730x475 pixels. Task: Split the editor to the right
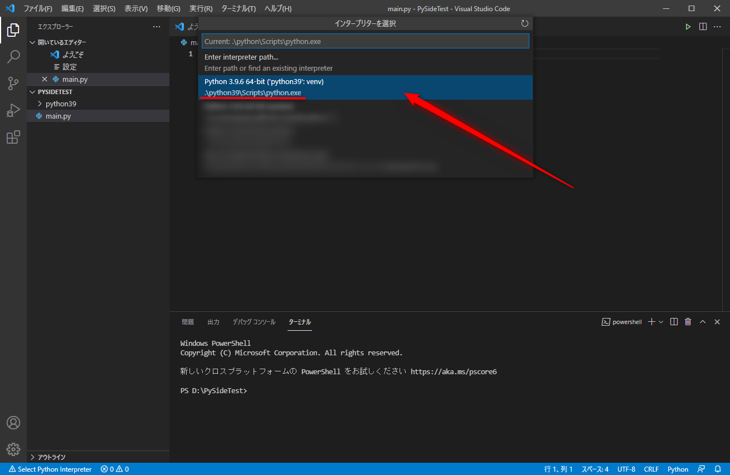(x=703, y=27)
